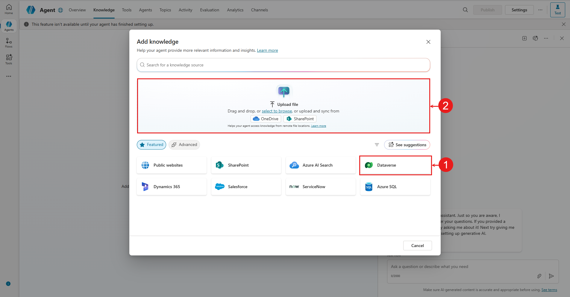
Task: Click the info icon at bottom-left sidebar
Action: (8, 284)
